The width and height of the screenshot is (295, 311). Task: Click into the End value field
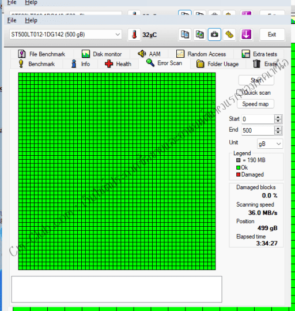258,130
